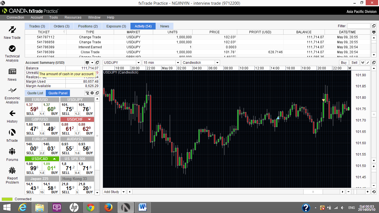This screenshot has height=213, width=379.
Task: Select the trend line drawing tool
Action: coord(368,63)
